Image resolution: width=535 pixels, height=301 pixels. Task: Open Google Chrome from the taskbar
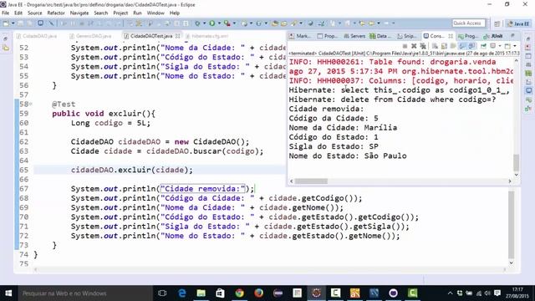coord(240,293)
